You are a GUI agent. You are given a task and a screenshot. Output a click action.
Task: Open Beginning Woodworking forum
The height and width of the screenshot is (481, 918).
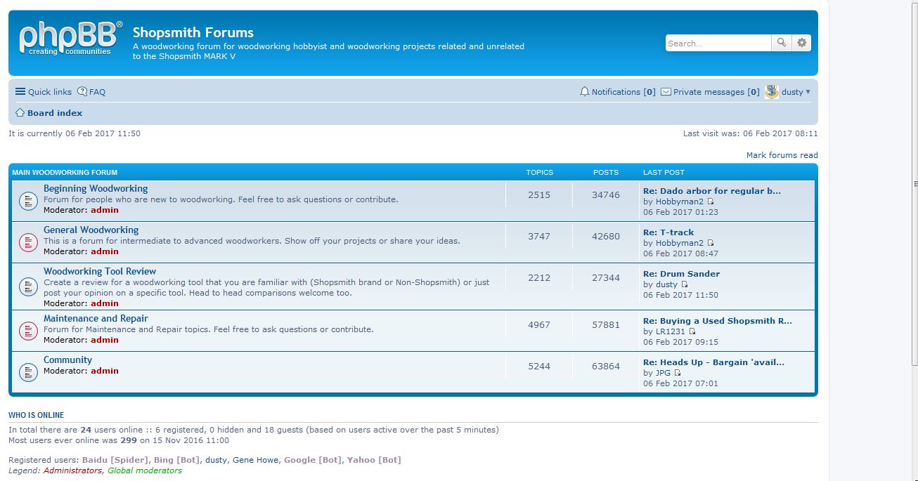tap(96, 188)
